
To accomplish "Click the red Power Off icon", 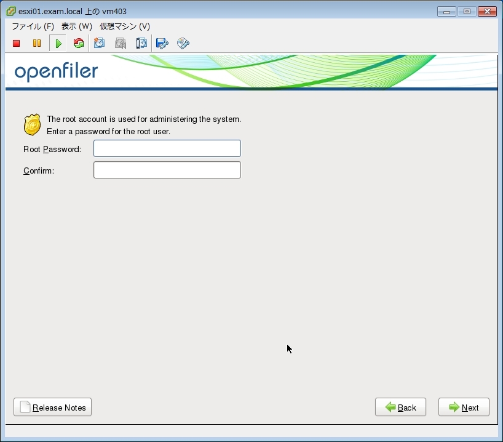I will [17, 43].
